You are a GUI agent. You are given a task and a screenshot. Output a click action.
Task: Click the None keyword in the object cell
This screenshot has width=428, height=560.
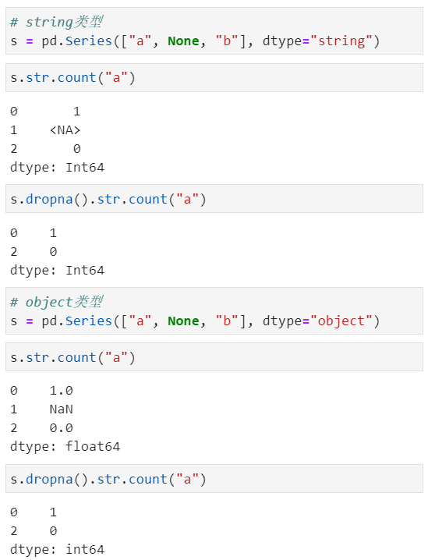[183, 321]
